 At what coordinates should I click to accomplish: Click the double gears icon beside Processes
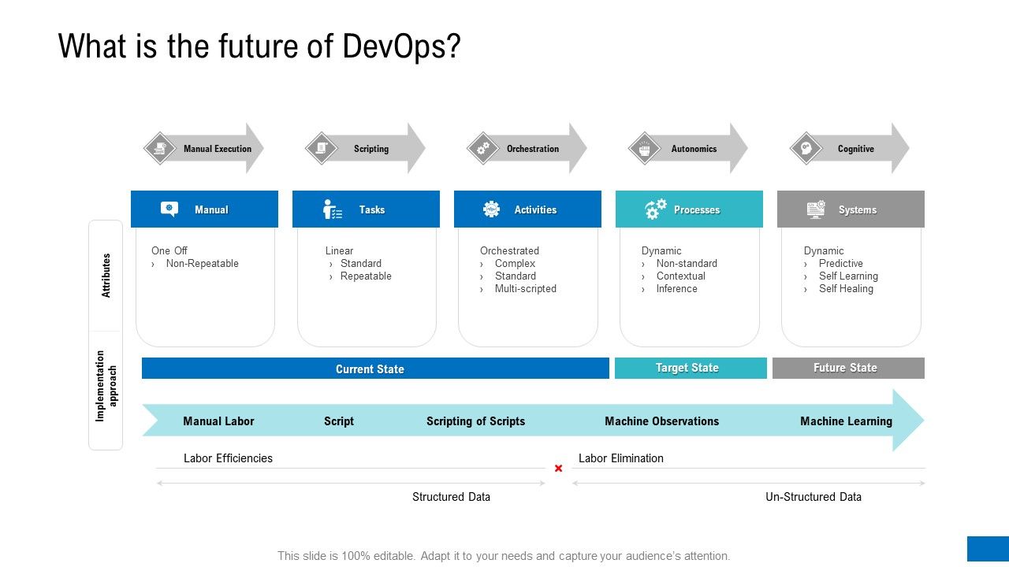tap(656, 209)
